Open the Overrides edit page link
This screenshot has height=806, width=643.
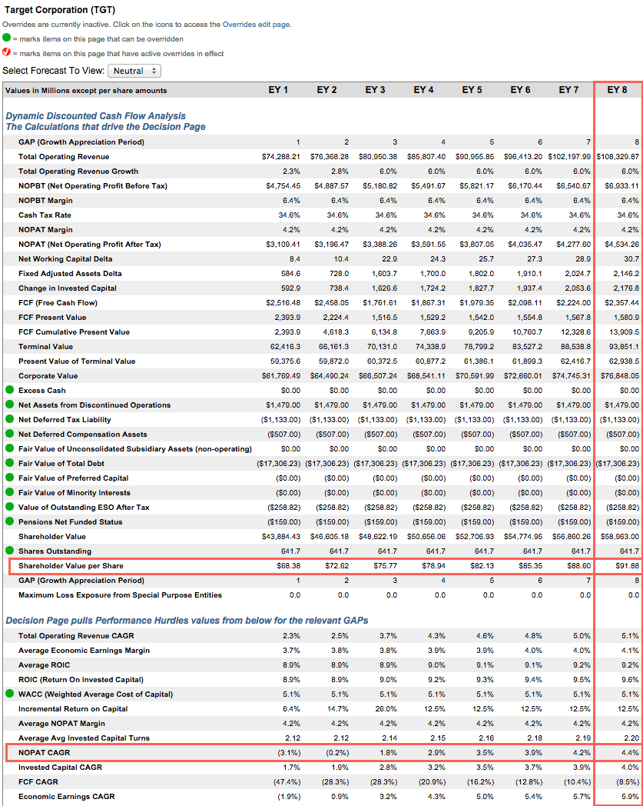pyautogui.click(x=256, y=24)
